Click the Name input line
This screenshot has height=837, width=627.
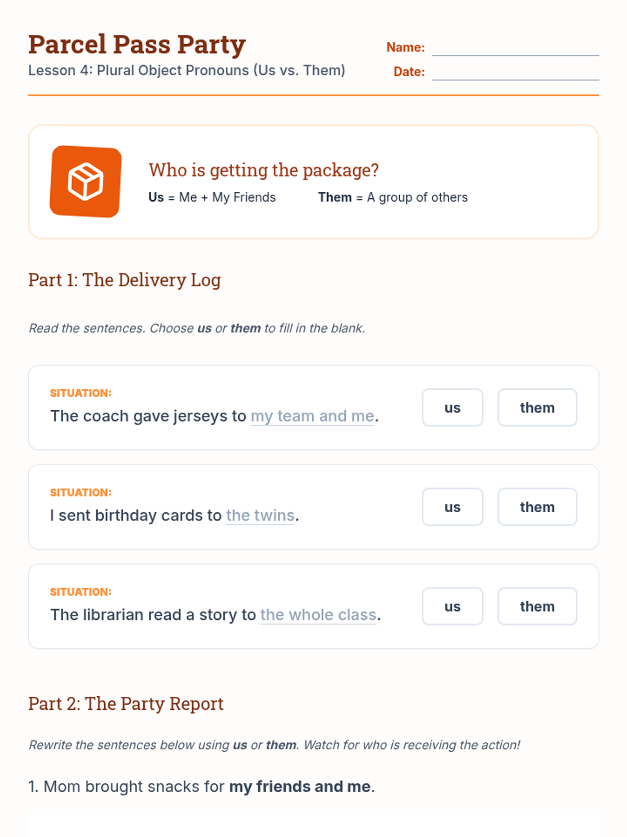(x=515, y=48)
